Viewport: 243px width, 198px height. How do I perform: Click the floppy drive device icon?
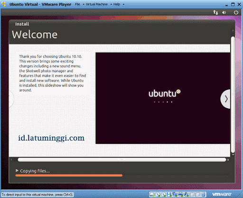169,194
